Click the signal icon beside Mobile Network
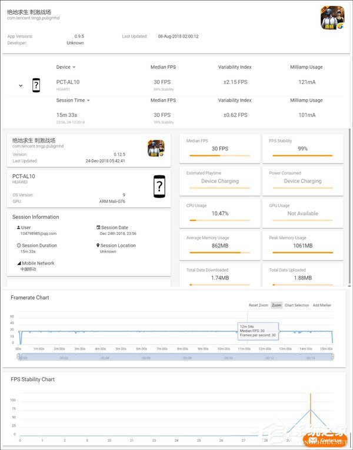 tap(19, 263)
